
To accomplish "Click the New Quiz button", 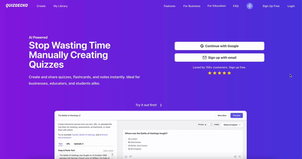I will [222, 116].
